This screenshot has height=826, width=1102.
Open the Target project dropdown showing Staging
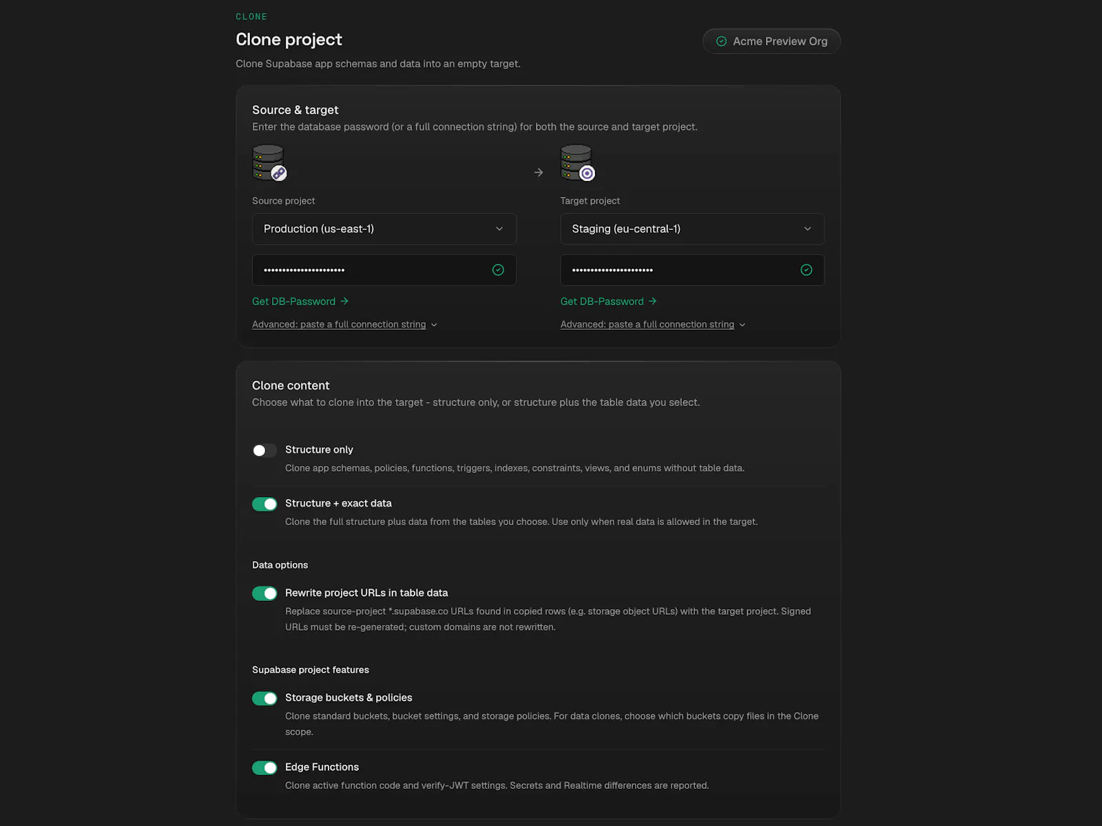tap(692, 229)
